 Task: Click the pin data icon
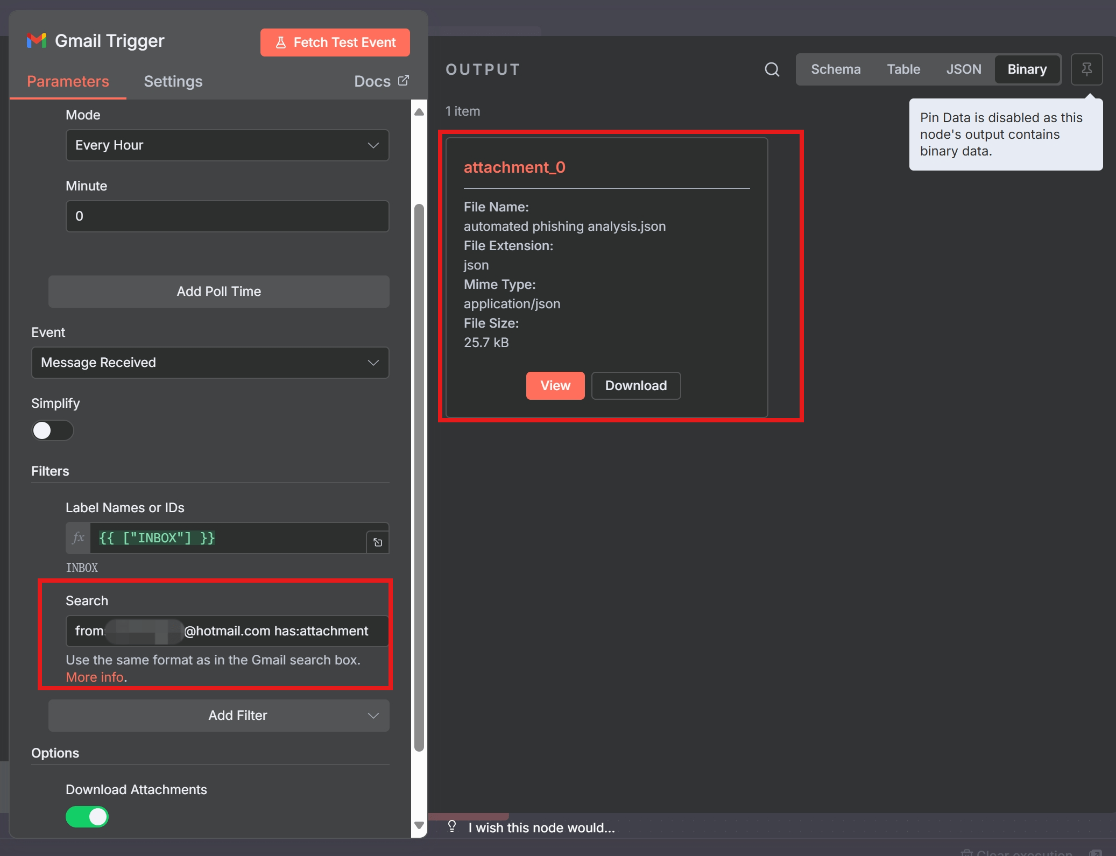click(x=1086, y=69)
